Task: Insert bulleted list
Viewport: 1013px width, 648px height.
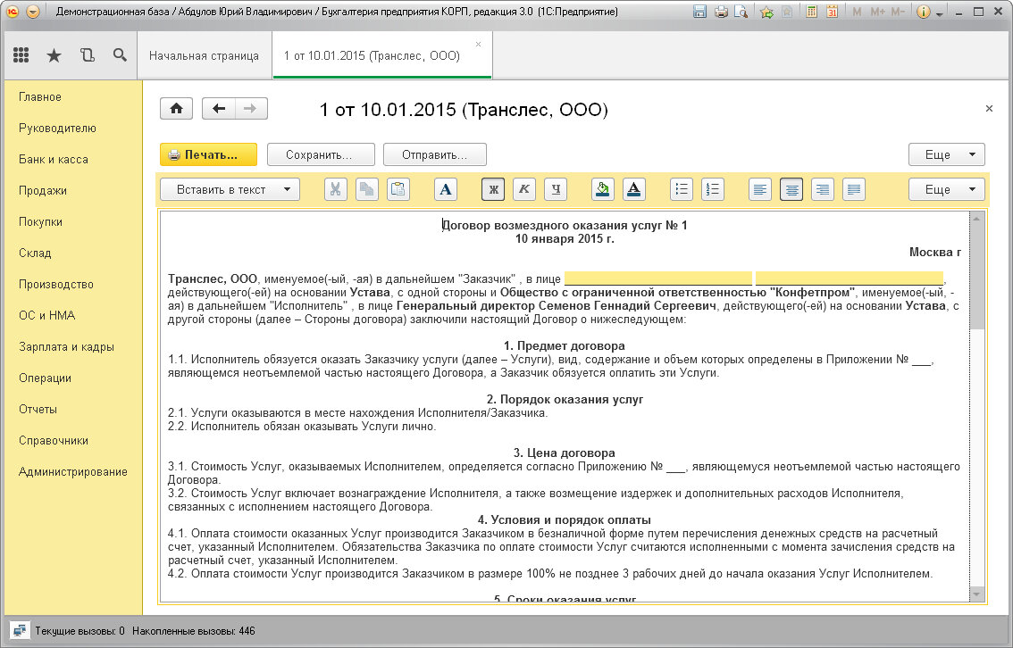Action: tap(682, 190)
